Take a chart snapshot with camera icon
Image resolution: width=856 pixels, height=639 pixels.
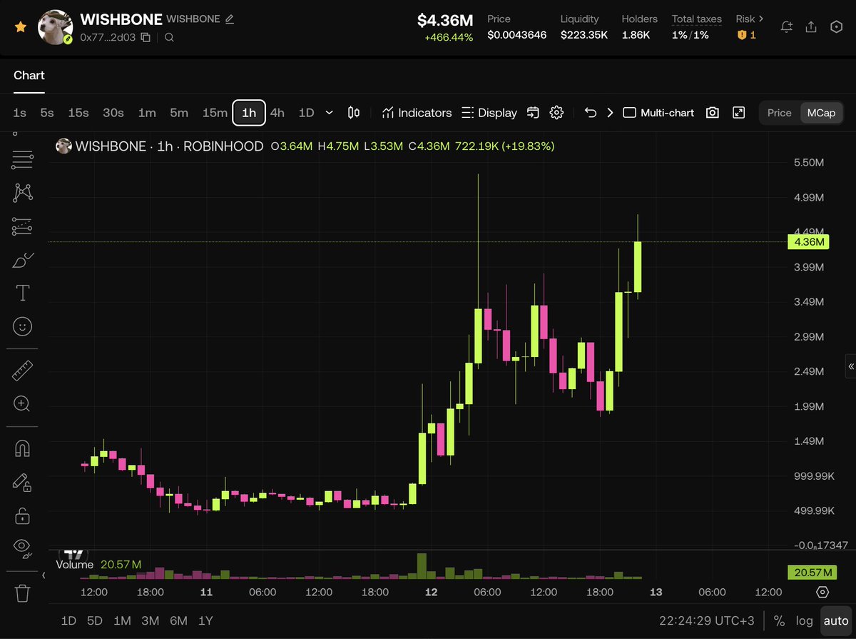pos(712,113)
